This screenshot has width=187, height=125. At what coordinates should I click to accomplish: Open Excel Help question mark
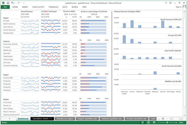tap(166, 3)
